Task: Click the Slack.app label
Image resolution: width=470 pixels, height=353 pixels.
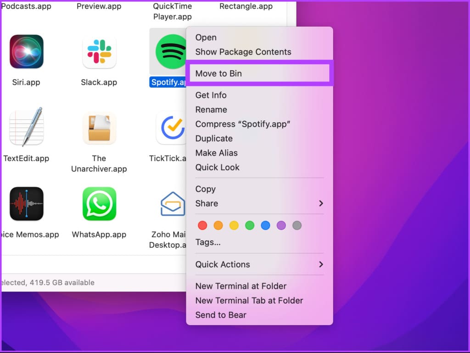Action: click(99, 82)
